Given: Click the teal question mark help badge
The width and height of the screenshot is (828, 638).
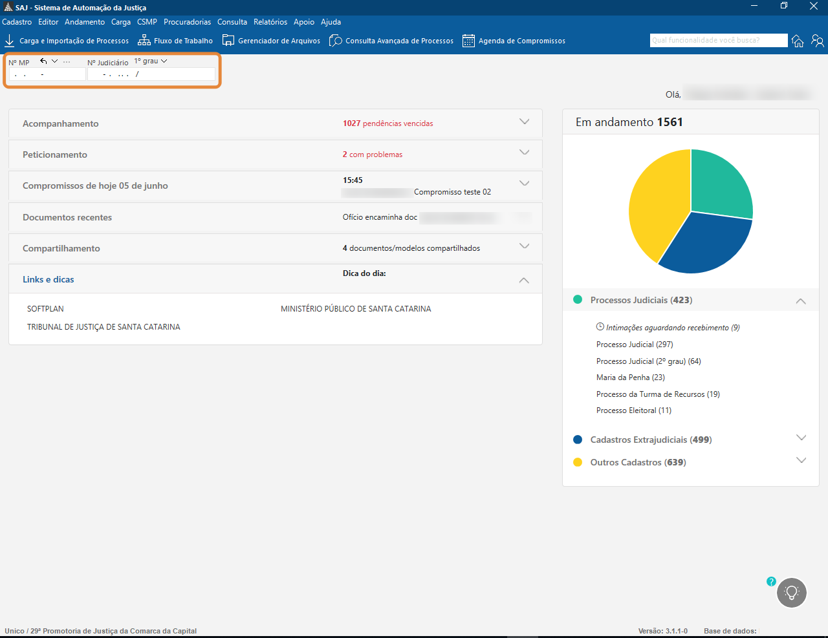Looking at the screenshot, I should click(771, 582).
